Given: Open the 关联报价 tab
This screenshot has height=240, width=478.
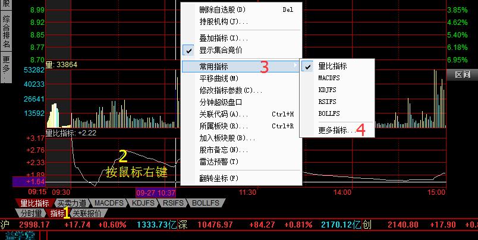Looking at the screenshot, I should click(86, 213).
